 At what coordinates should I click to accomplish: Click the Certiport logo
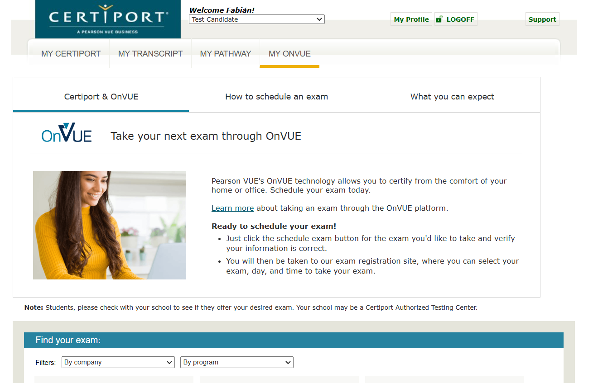coord(108,19)
